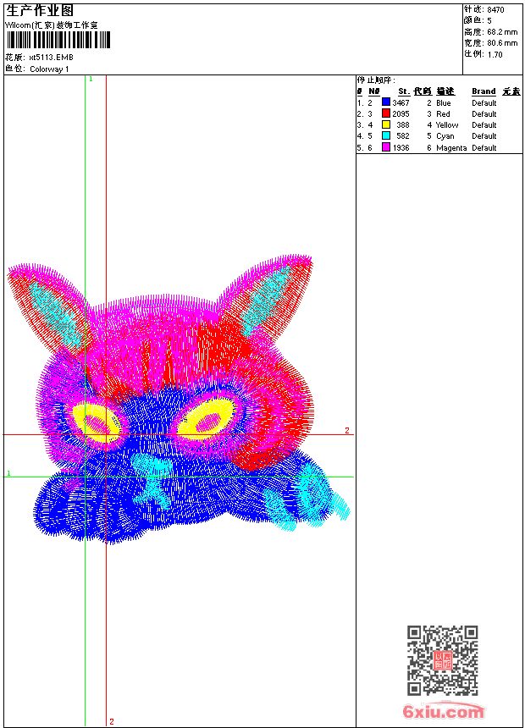Pick the Yellow thread color swatch
This screenshot has width=525, height=728.
click(x=385, y=124)
